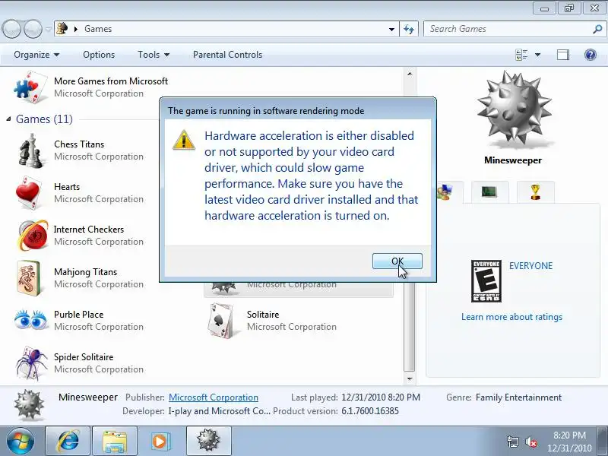Click the games list scroll down arrow

(x=410, y=378)
